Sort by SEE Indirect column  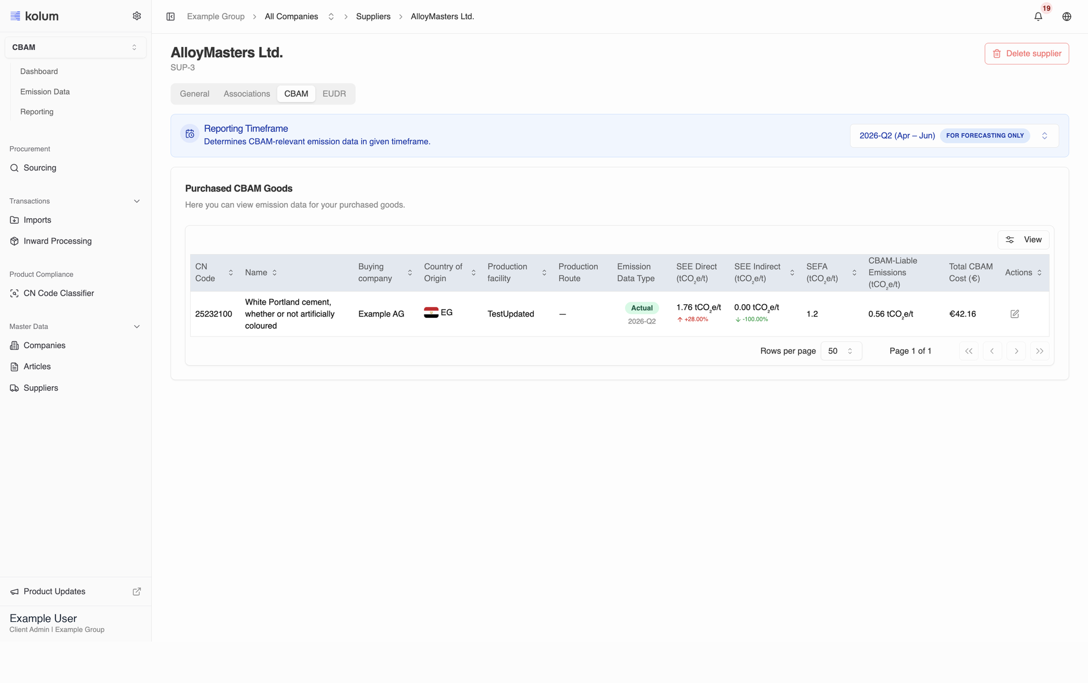[x=792, y=272]
